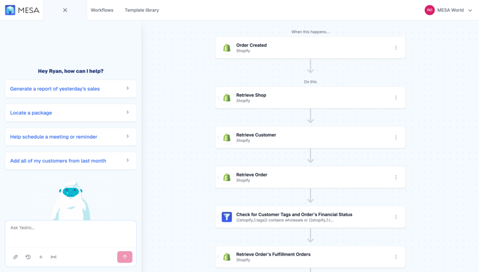This screenshot has width=479, height=272.
Task: Click the 'Retrieve Shop' step title
Action: coord(251,95)
